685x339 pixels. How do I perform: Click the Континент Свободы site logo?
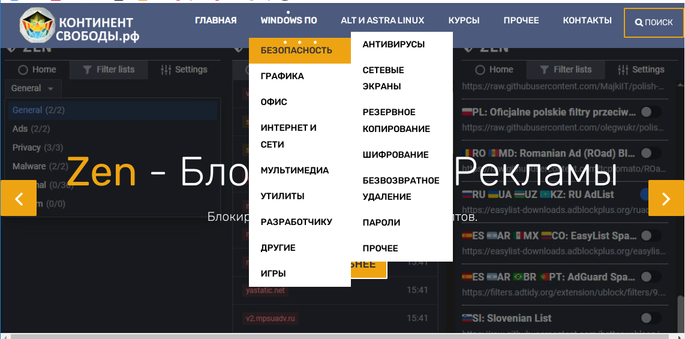coord(80,25)
